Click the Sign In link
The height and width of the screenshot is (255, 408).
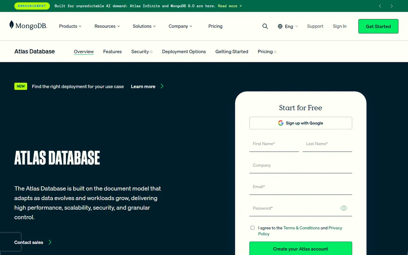click(339, 26)
